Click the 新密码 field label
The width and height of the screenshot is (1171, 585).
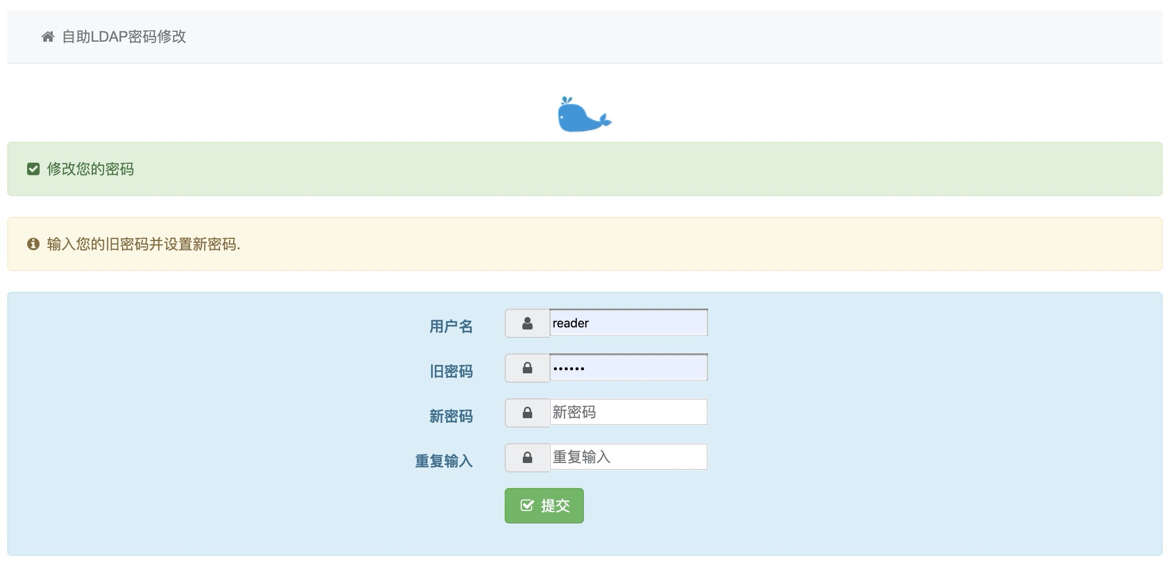(451, 416)
